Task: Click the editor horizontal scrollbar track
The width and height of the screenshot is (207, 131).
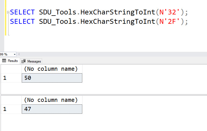Action: pyautogui.click(x=113, y=54)
